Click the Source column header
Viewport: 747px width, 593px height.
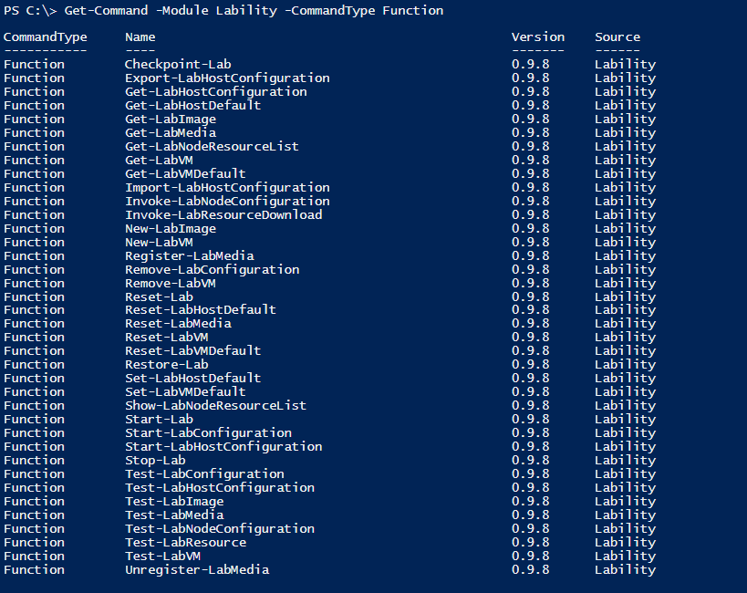coord(617,37)
